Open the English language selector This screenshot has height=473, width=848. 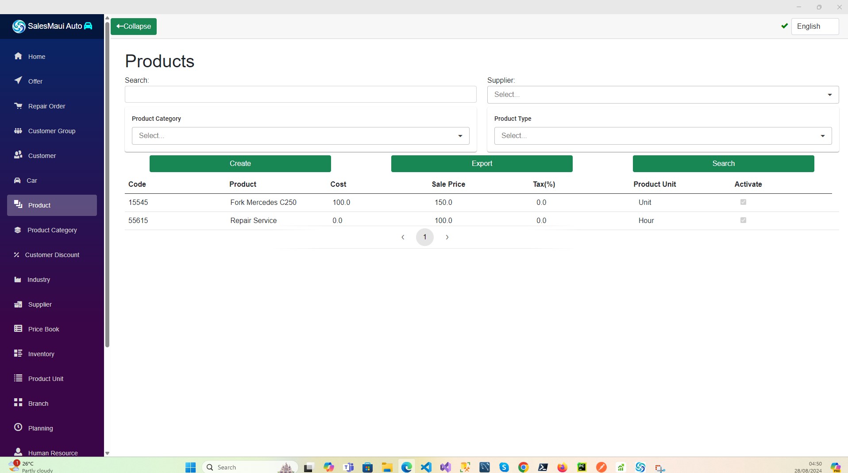(x=815, y=27)
